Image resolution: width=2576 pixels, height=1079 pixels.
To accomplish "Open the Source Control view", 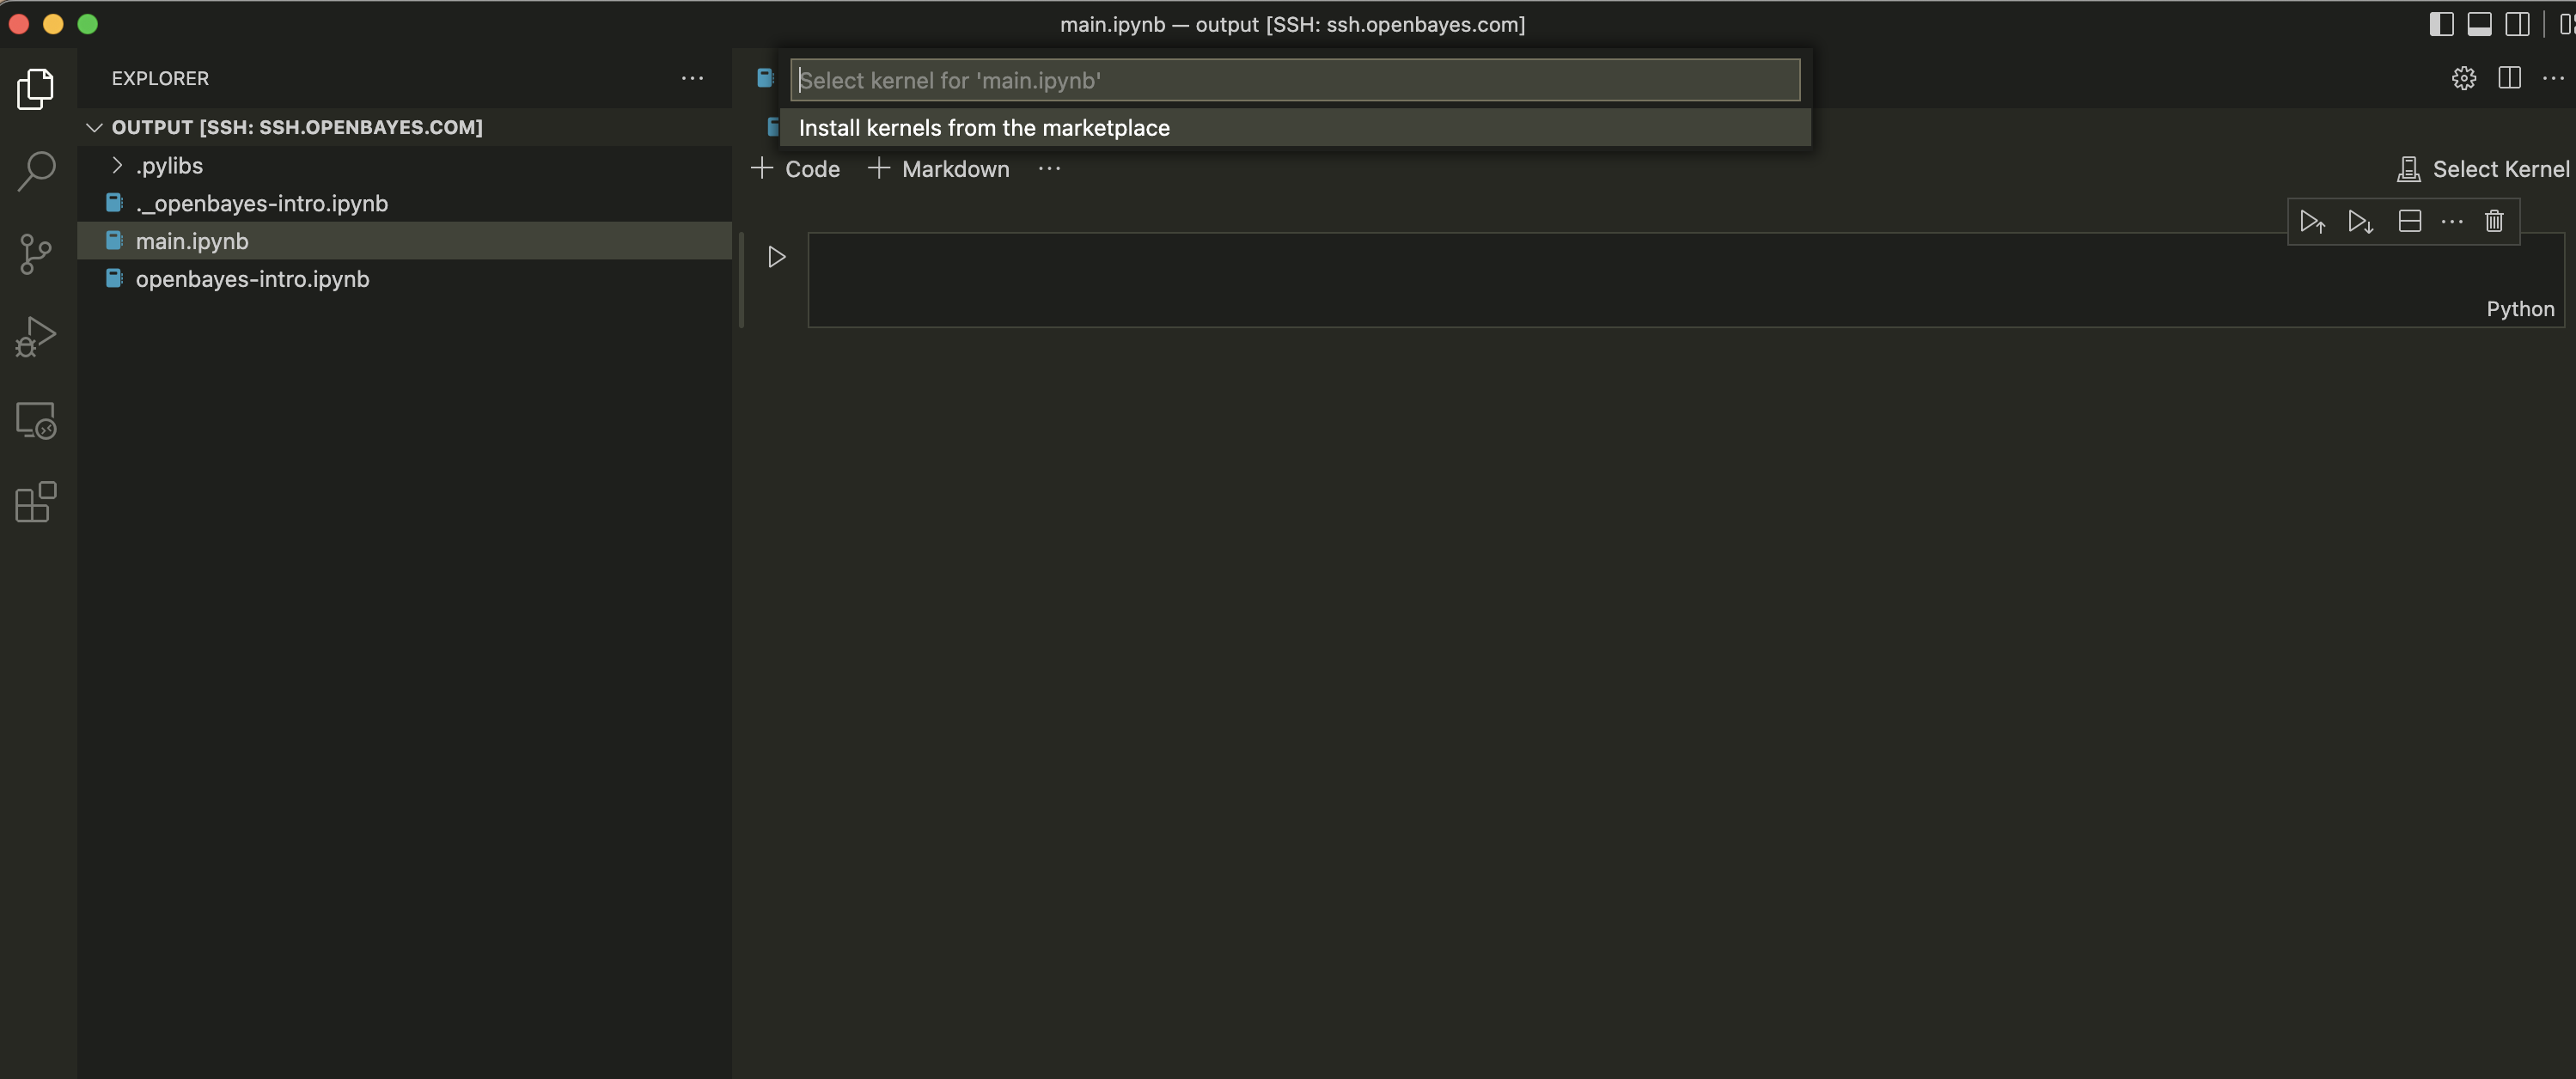I will 36,254.
